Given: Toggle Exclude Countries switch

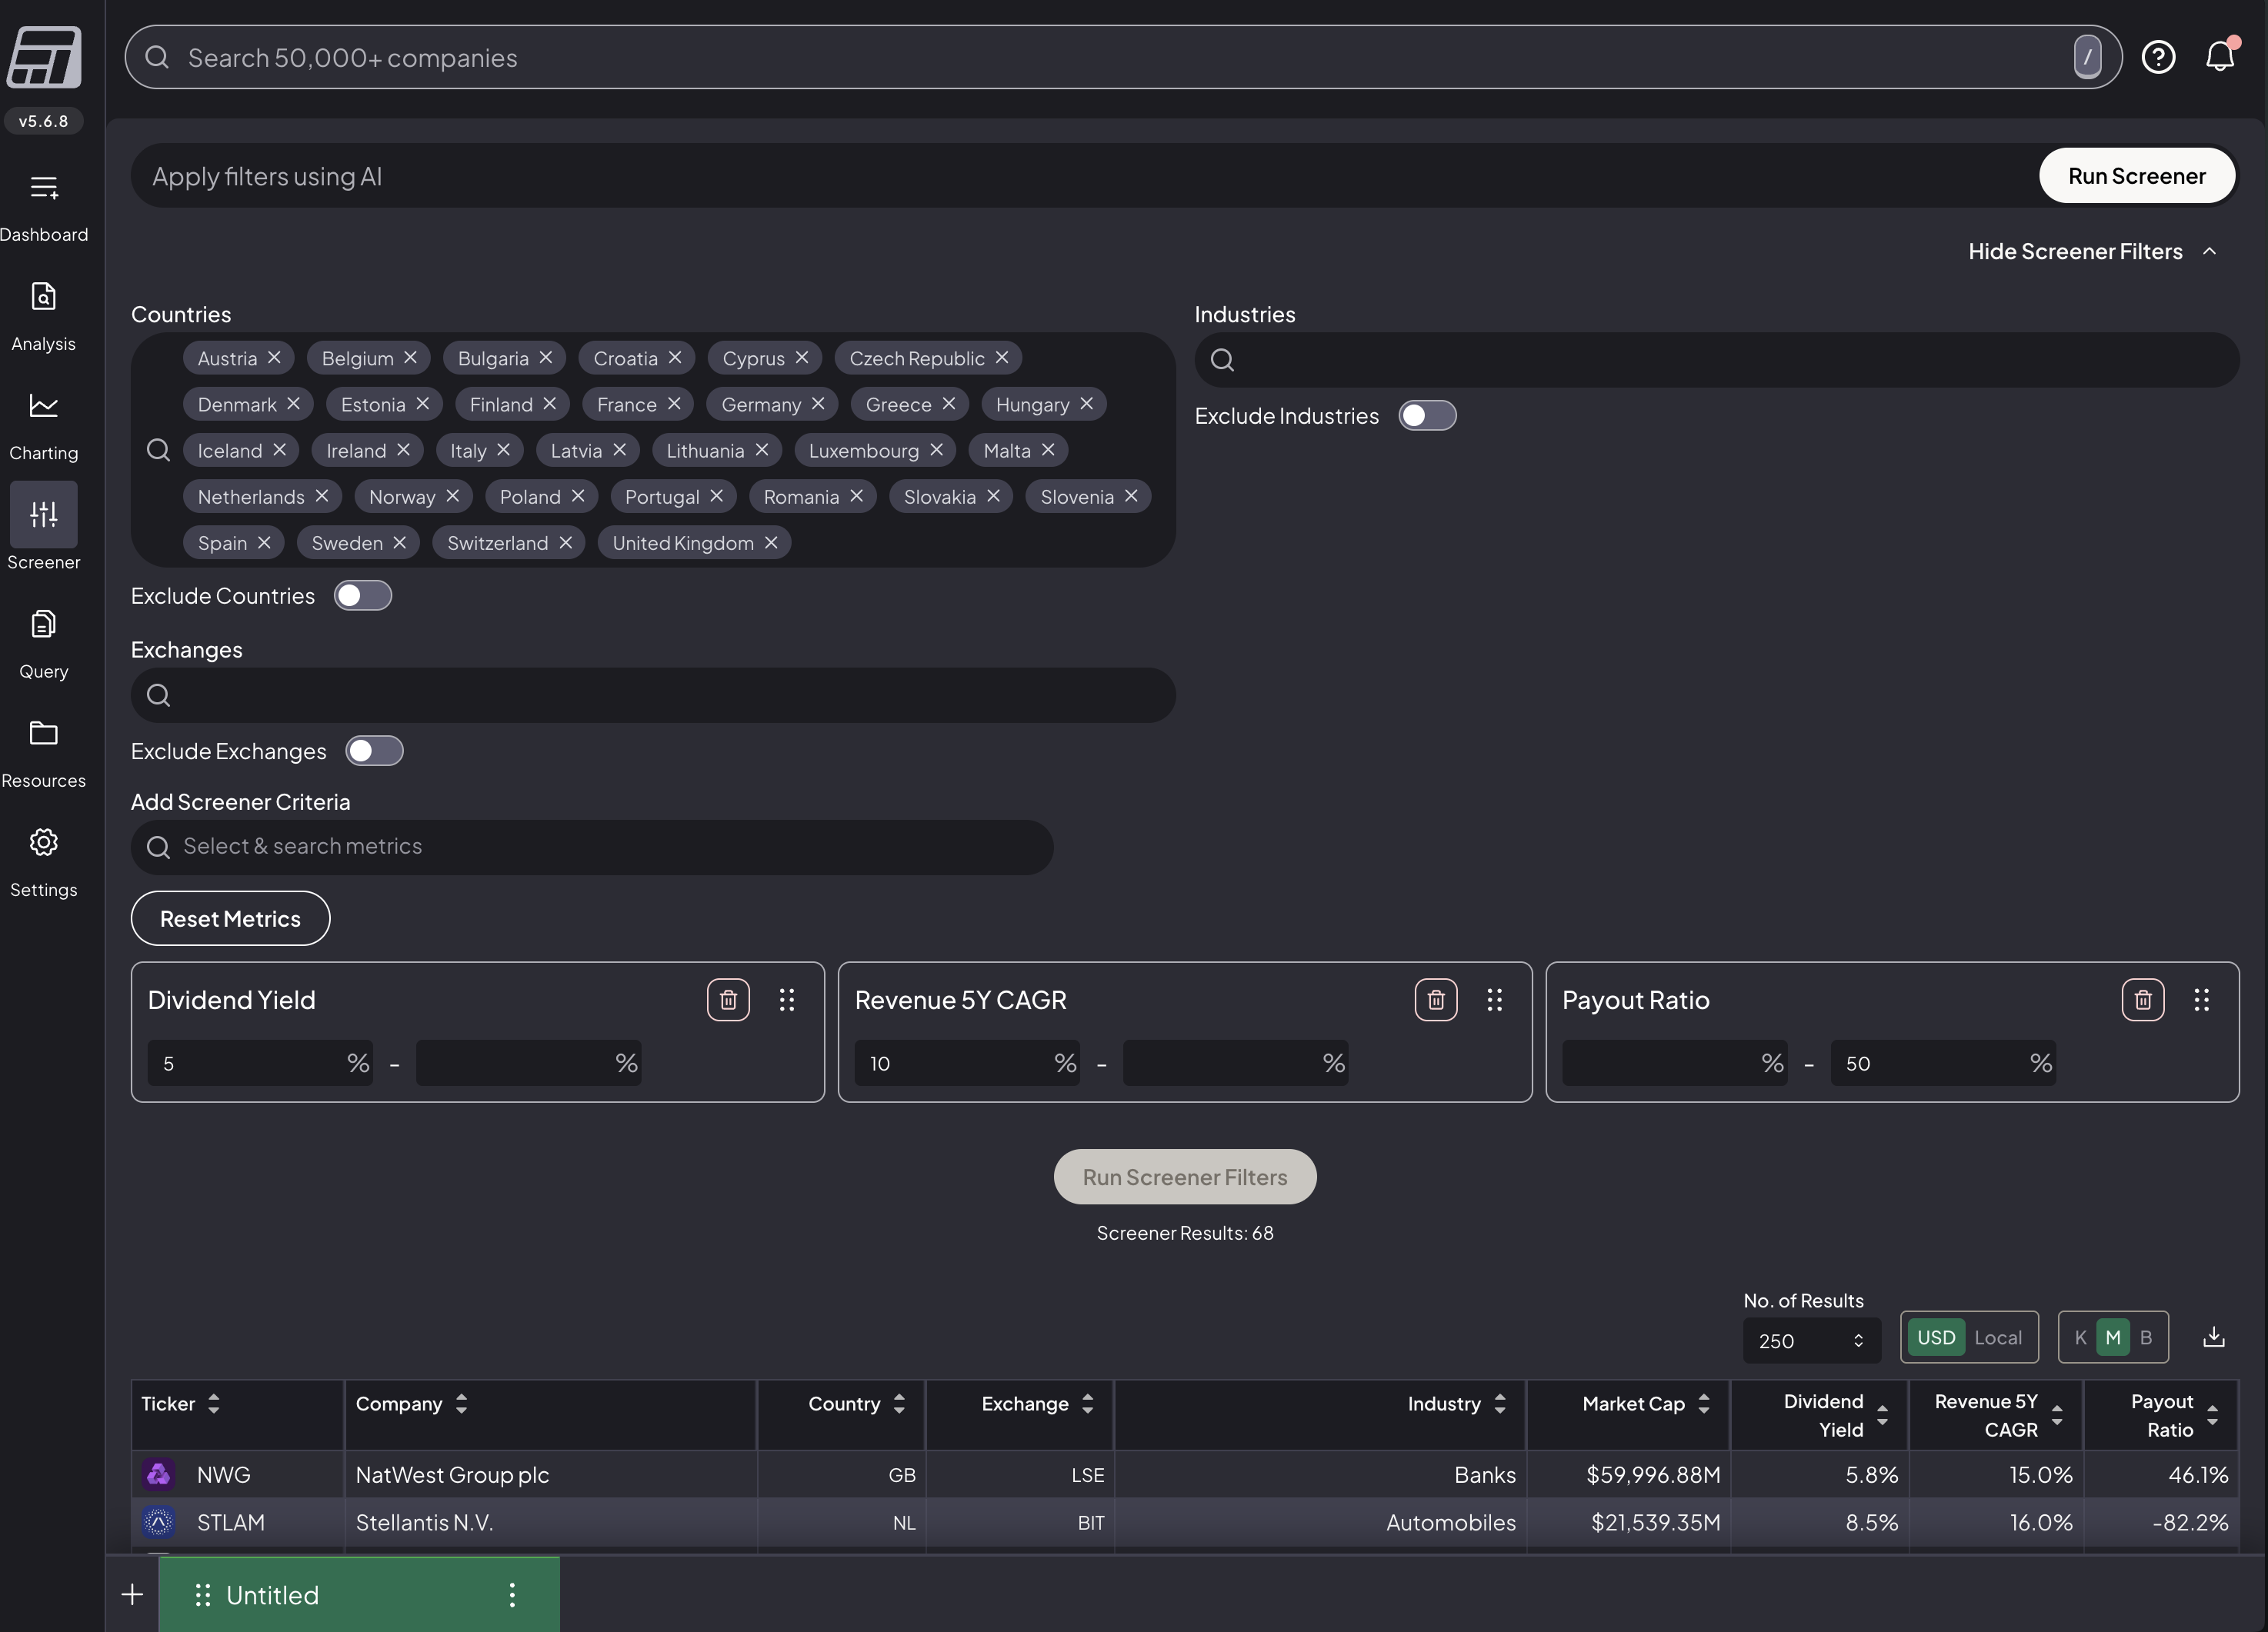Looking at the screenshot, I should point(362,595).
